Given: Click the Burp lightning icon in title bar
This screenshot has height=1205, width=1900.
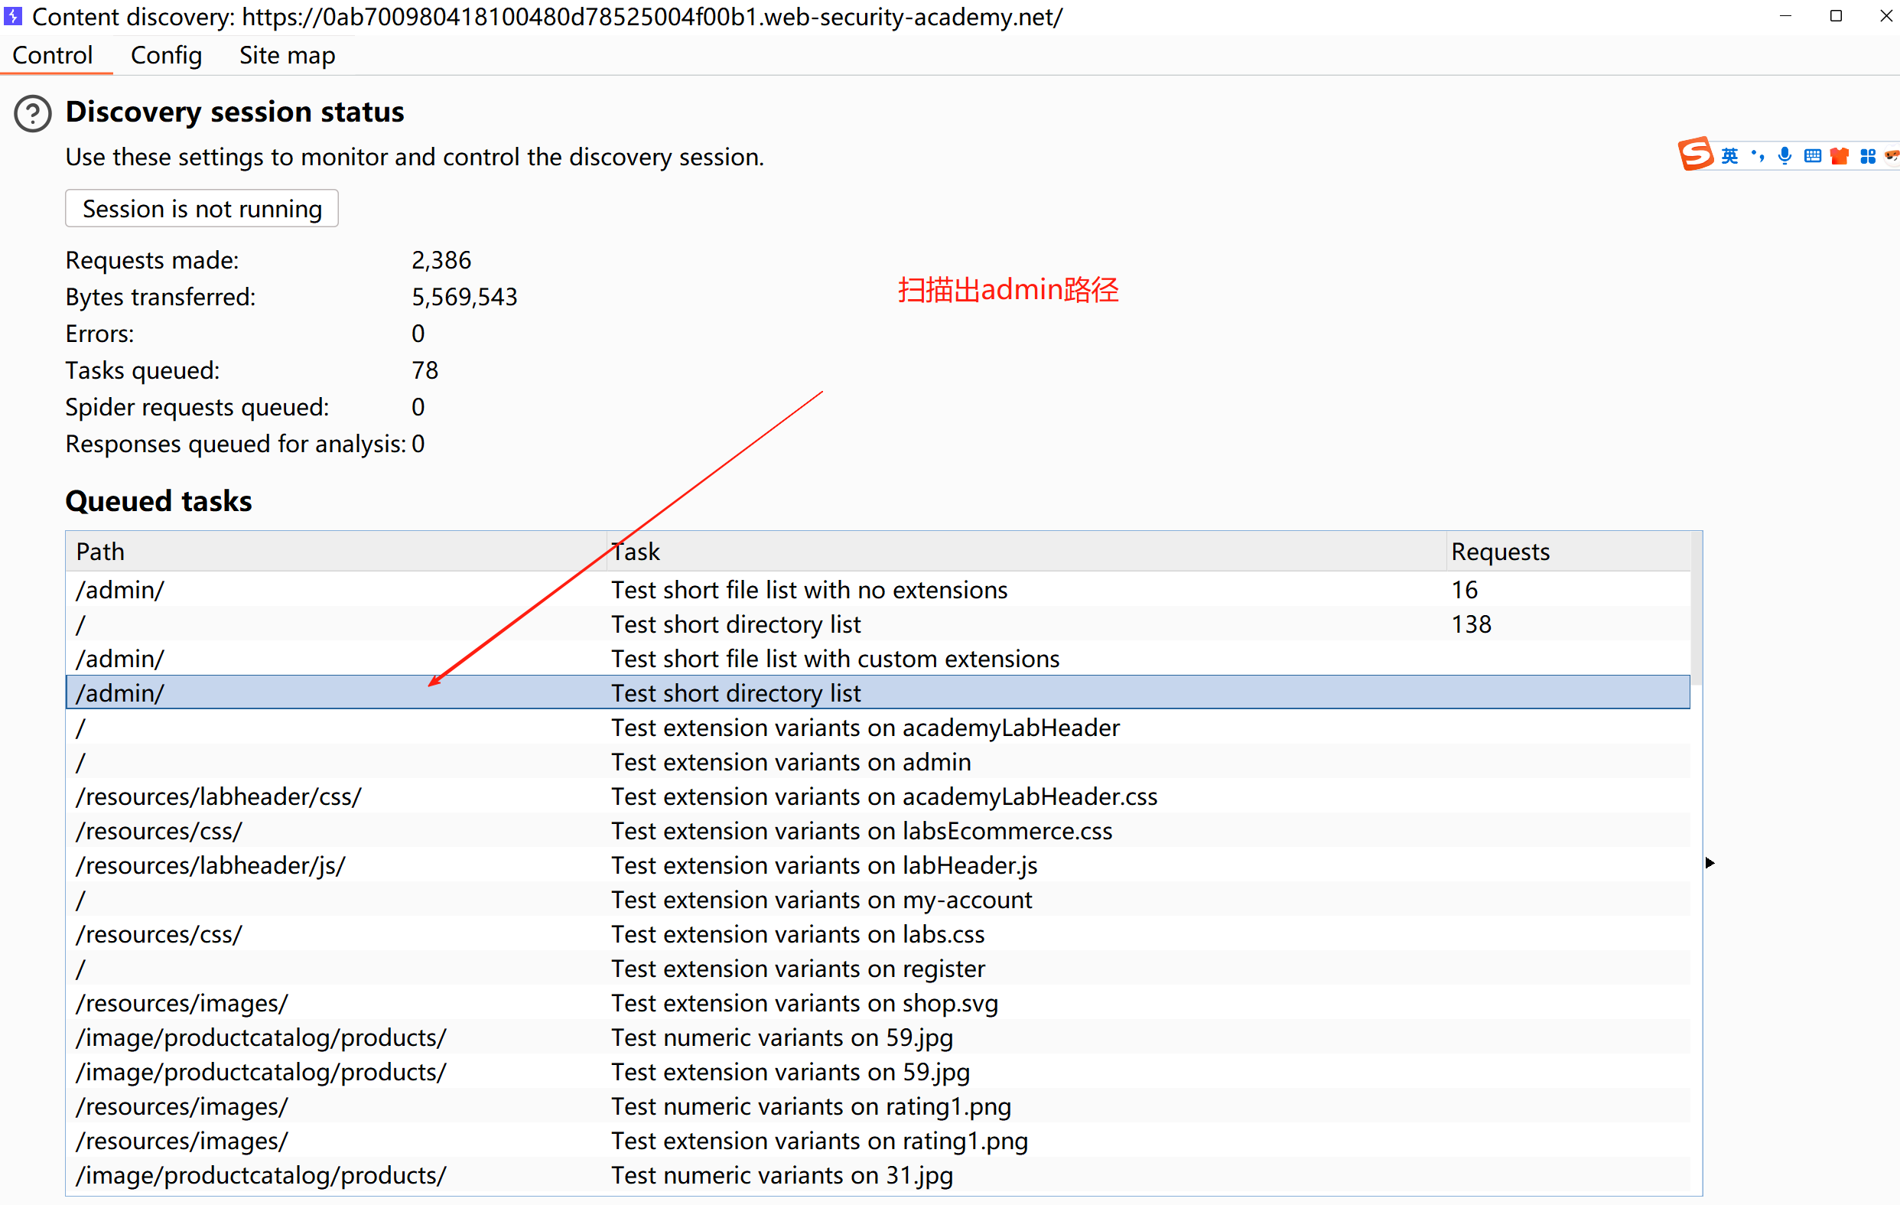Looking at the screenshot, I should [13, 16].
